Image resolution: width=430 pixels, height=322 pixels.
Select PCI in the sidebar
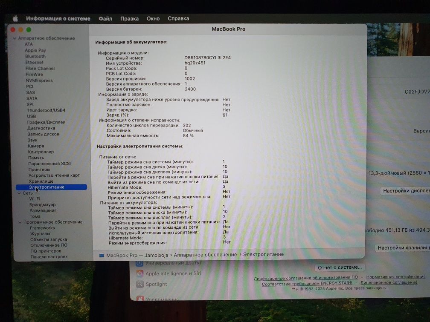(x=29, y=86)
